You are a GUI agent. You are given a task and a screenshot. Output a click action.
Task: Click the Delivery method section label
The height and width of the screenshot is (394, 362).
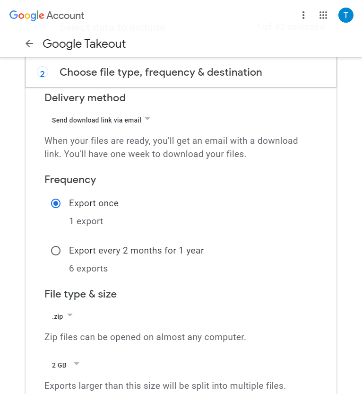click(x=85, y=97)
